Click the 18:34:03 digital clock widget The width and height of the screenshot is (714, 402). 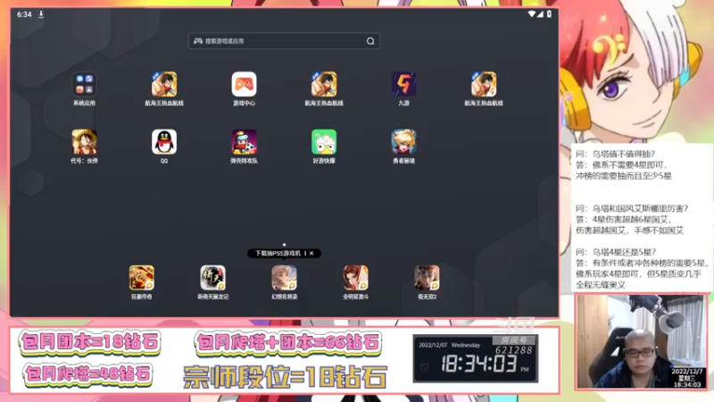(x=478, y=364)
